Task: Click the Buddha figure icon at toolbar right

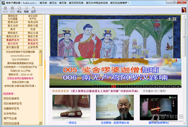Action: point(184,10)
